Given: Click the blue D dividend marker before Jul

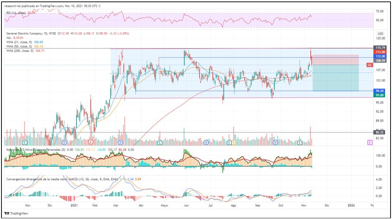Looking at the screenshot, I should coord(206,142).
